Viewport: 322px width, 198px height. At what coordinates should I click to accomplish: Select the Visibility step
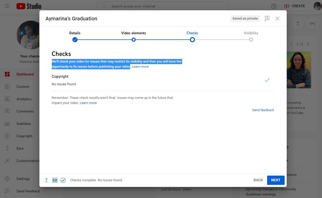tap(251, 40)
